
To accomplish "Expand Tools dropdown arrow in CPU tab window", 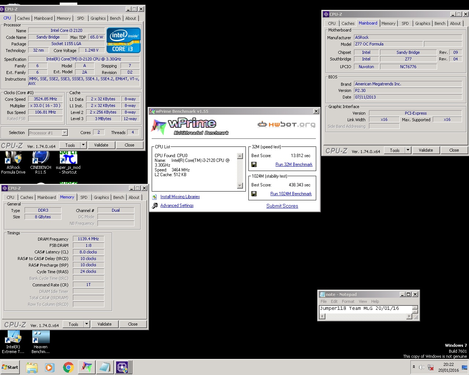I will click(x=83, y=145).
